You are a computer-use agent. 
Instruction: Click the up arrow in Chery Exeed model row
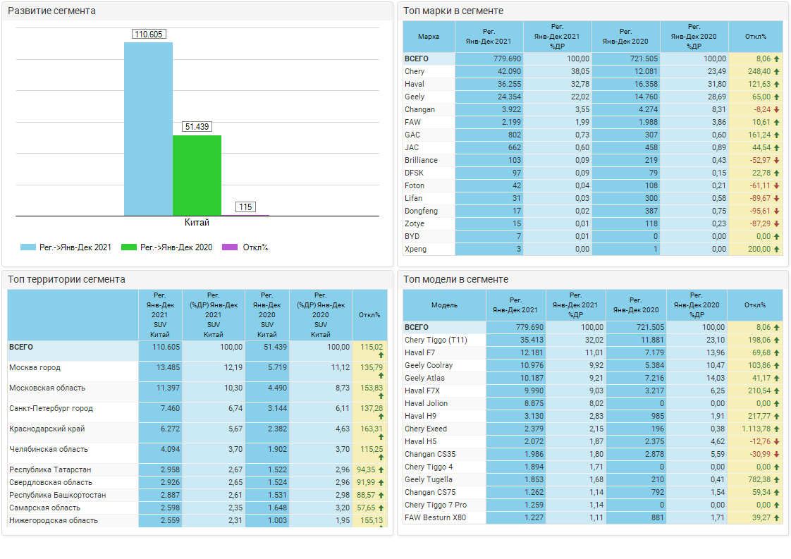776,429
